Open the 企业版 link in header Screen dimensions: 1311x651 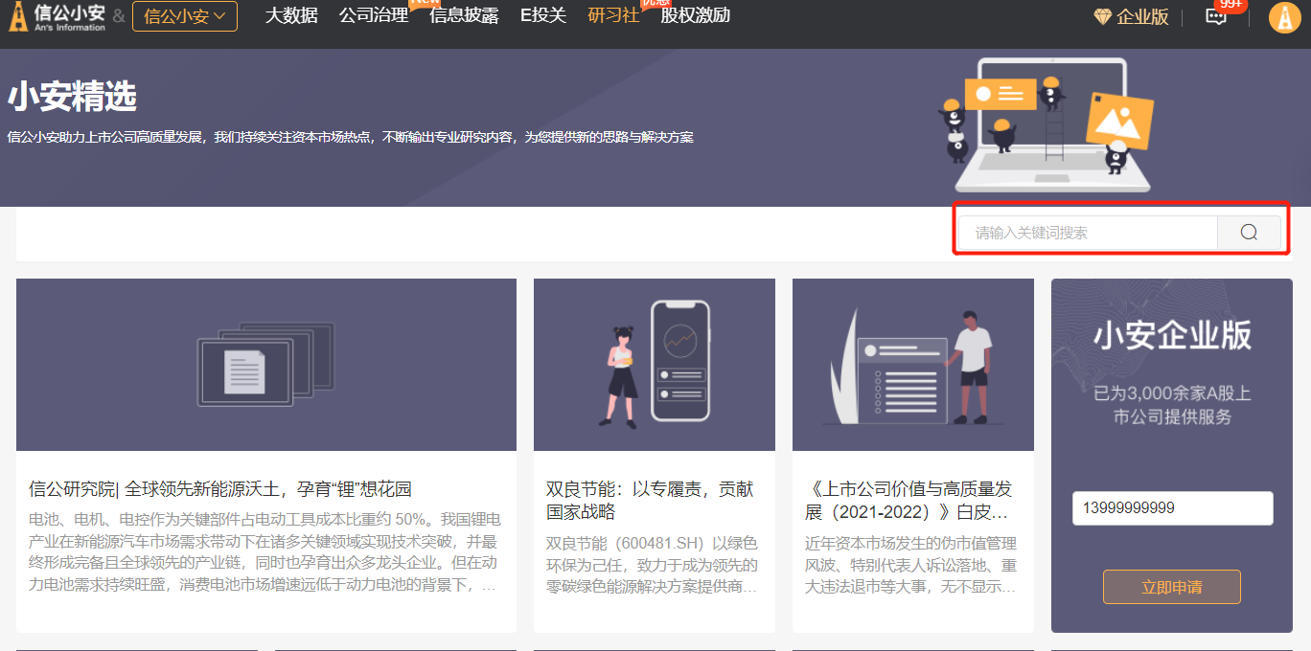coord(1142,17)
